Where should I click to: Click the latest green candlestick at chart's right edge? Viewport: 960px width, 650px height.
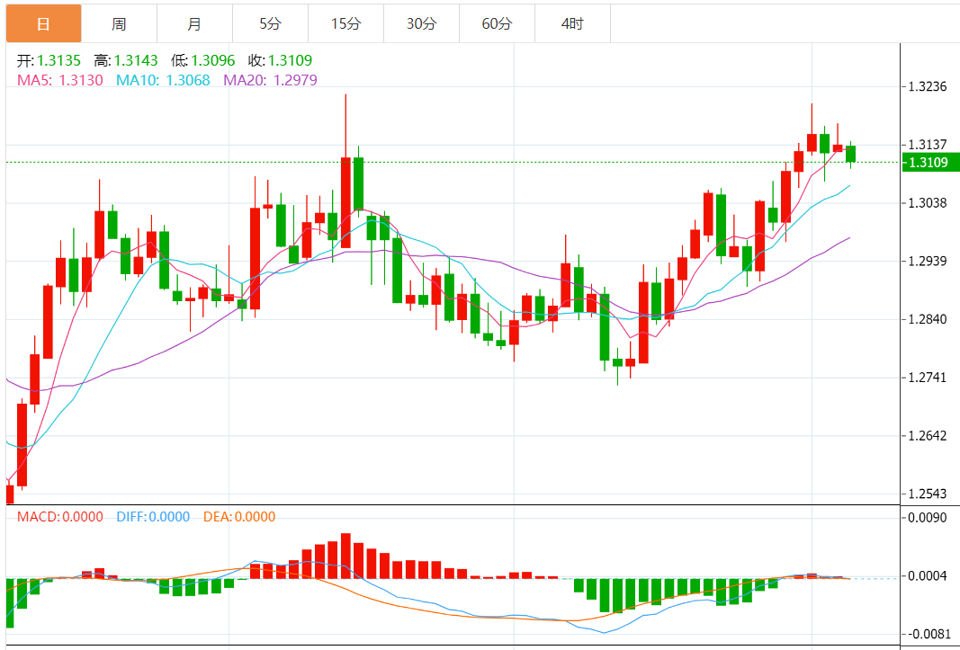coord(850,154)
